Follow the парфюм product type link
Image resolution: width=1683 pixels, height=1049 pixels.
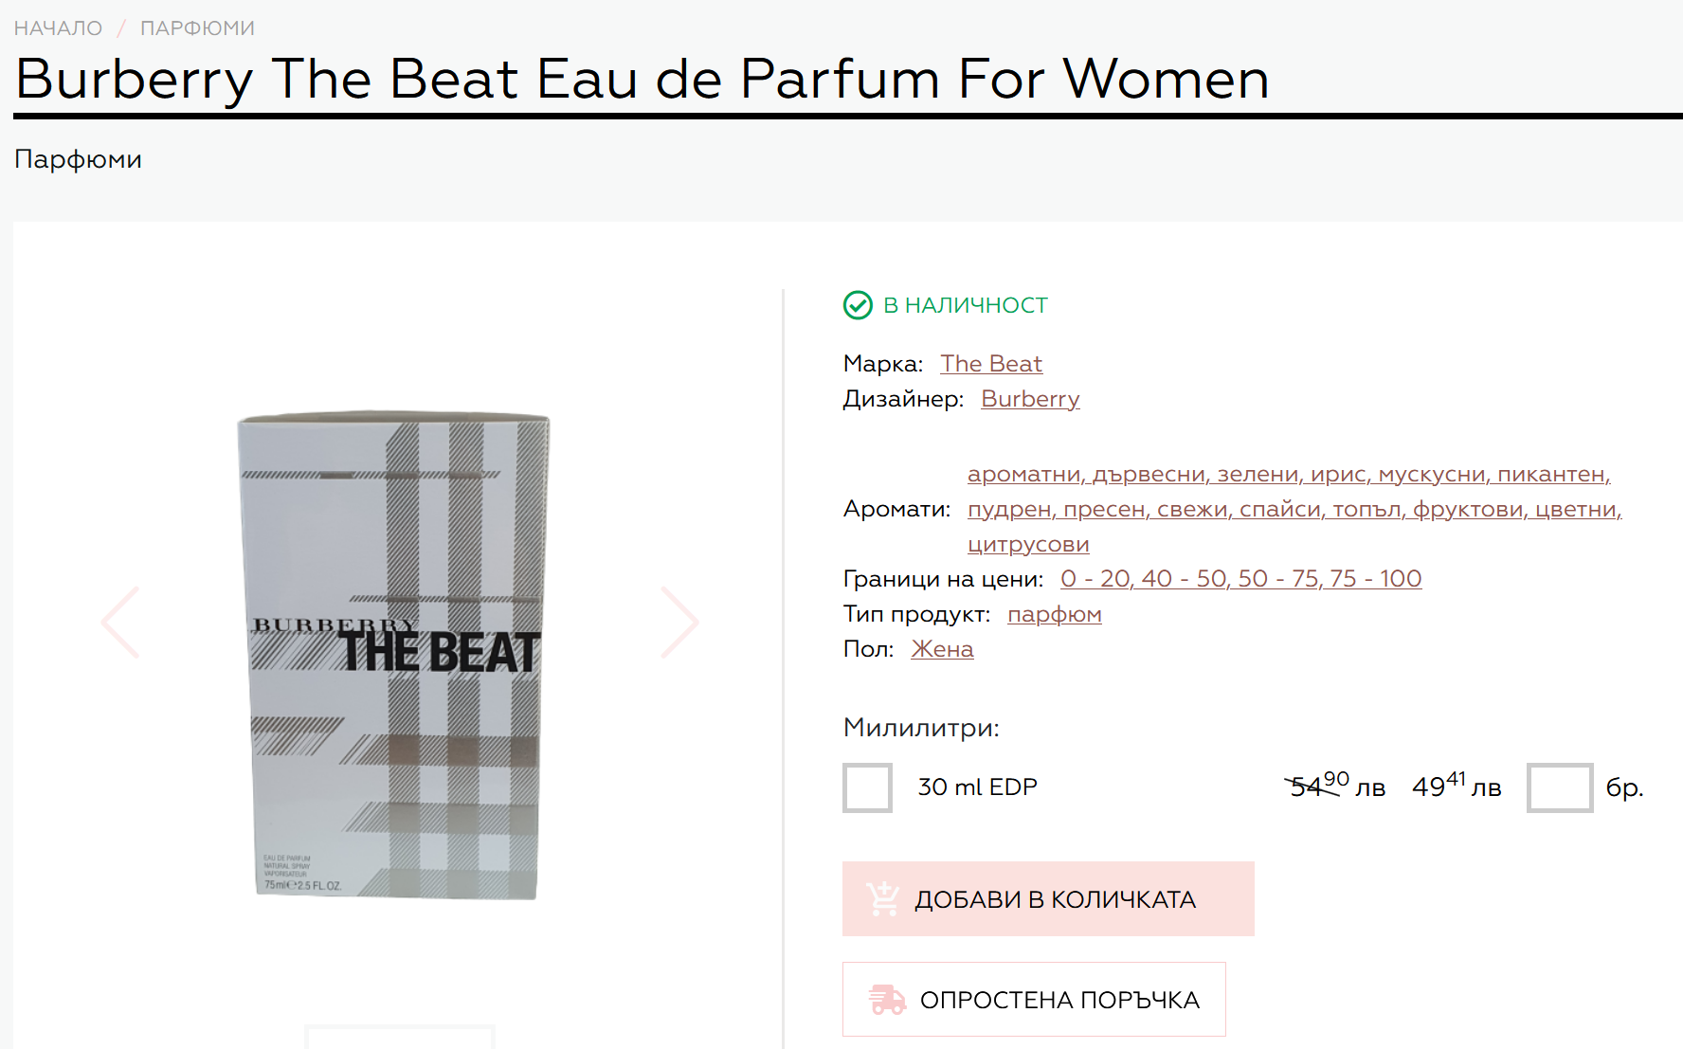pyautogui.click(x=1054, y=614)
